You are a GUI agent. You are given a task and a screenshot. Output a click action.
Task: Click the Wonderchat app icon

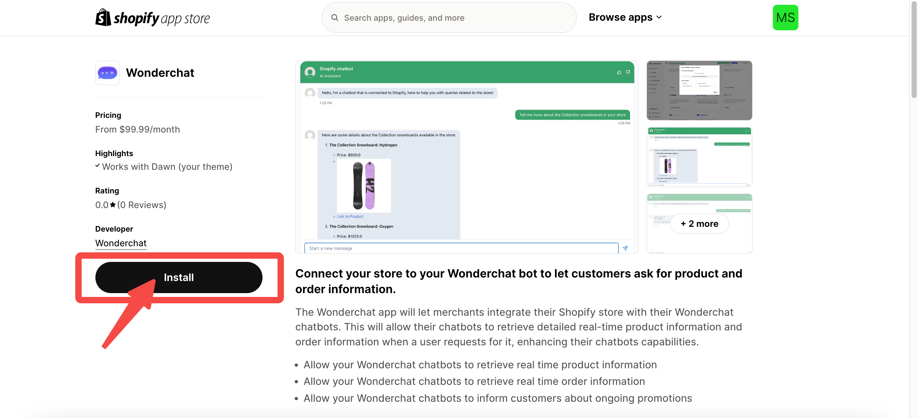pos(107,73)
